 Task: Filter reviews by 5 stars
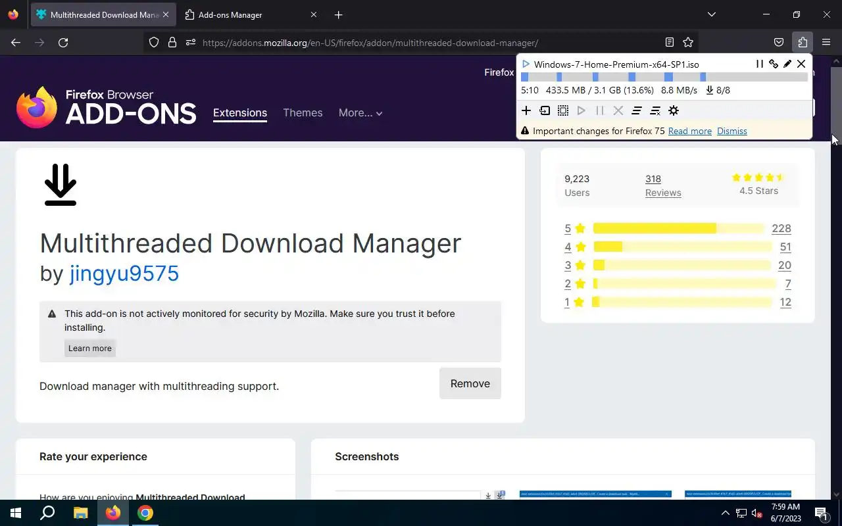pos(575,228)
